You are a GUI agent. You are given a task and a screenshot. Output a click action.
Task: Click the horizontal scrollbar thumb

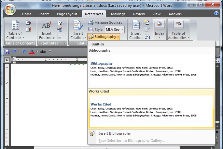(107, 148)
